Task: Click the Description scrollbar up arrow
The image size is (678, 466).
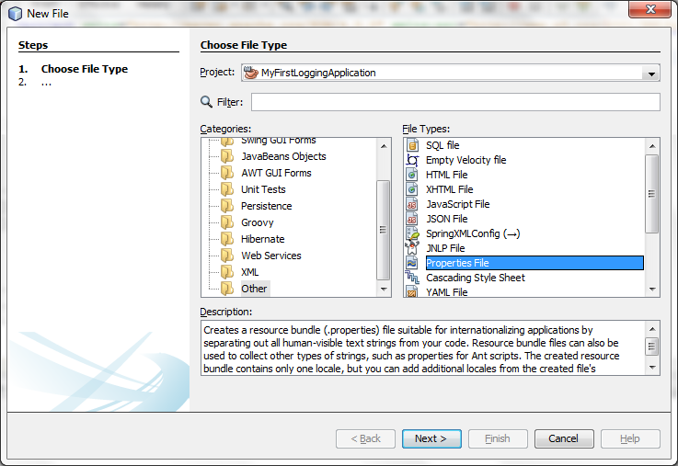Action: click(652, 329)
